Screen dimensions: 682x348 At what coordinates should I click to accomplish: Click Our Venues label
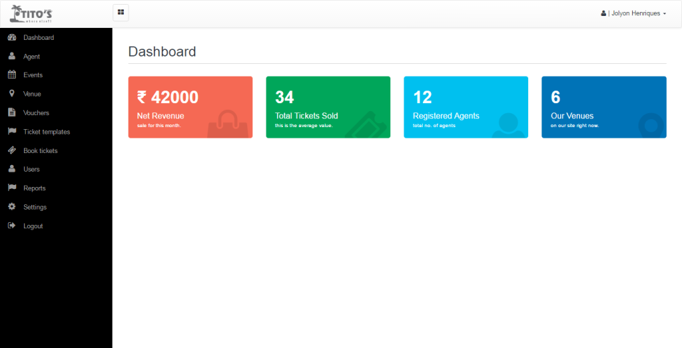pos(572,116)
